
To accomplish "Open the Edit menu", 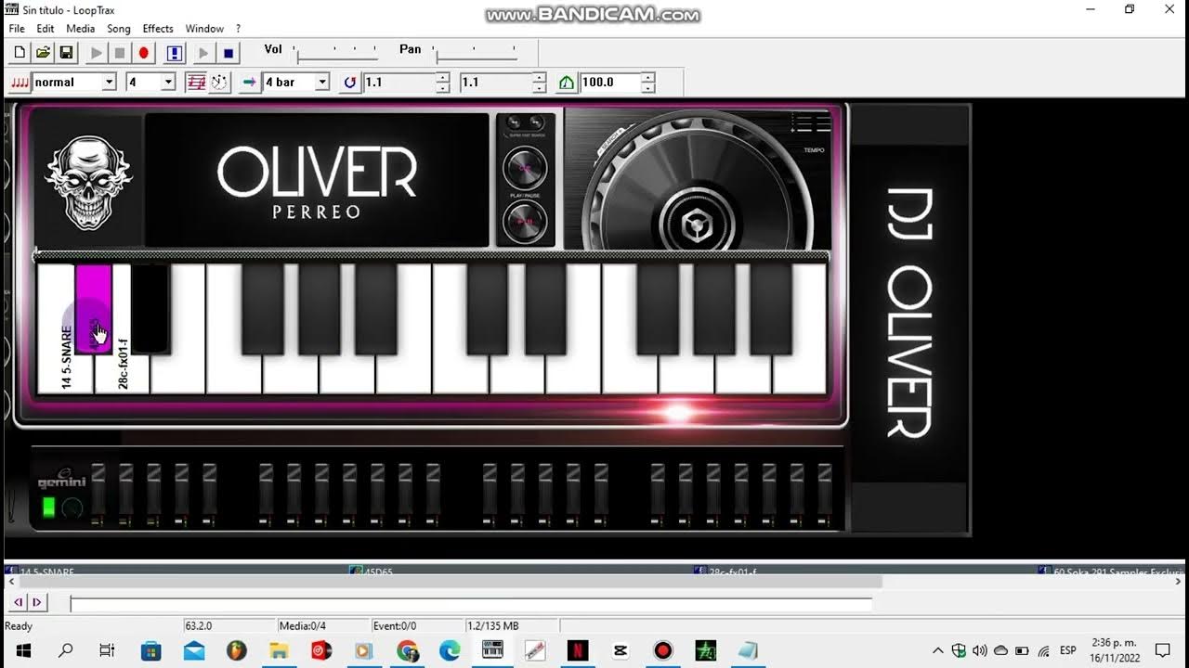I will coord(46,29).
